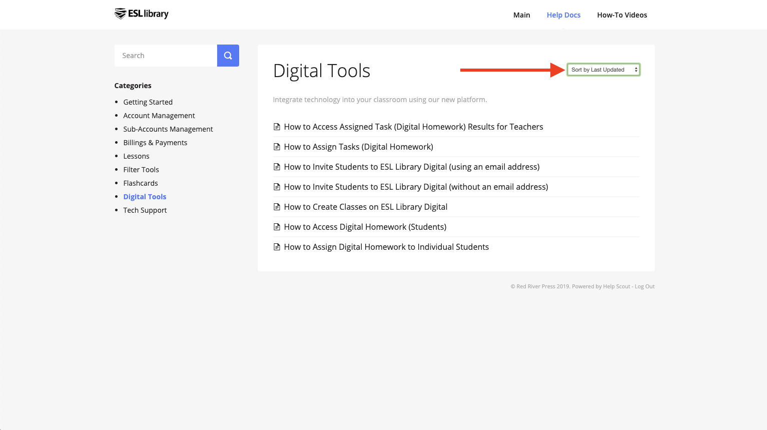Viewport: 767px width, 430px height.
Task: Open the Flashcards category
Action: 141,183
